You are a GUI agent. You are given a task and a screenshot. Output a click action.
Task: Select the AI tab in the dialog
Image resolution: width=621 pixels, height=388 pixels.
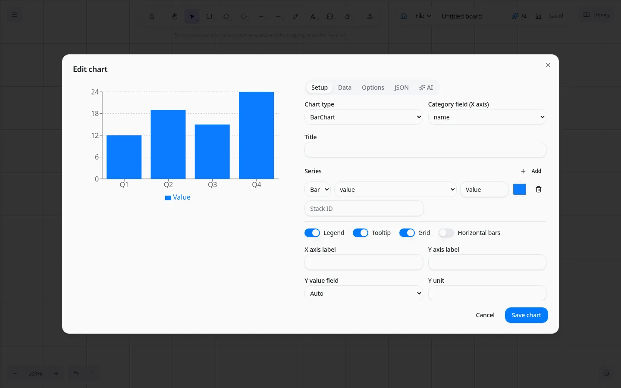point(426,88)
